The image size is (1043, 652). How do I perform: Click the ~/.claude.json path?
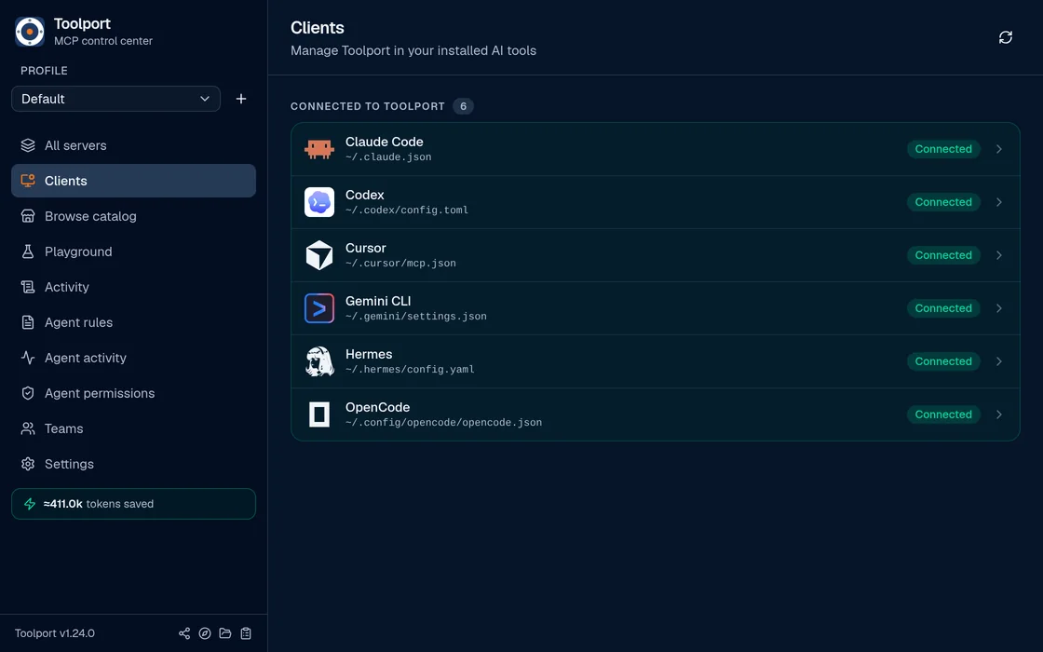388,157
